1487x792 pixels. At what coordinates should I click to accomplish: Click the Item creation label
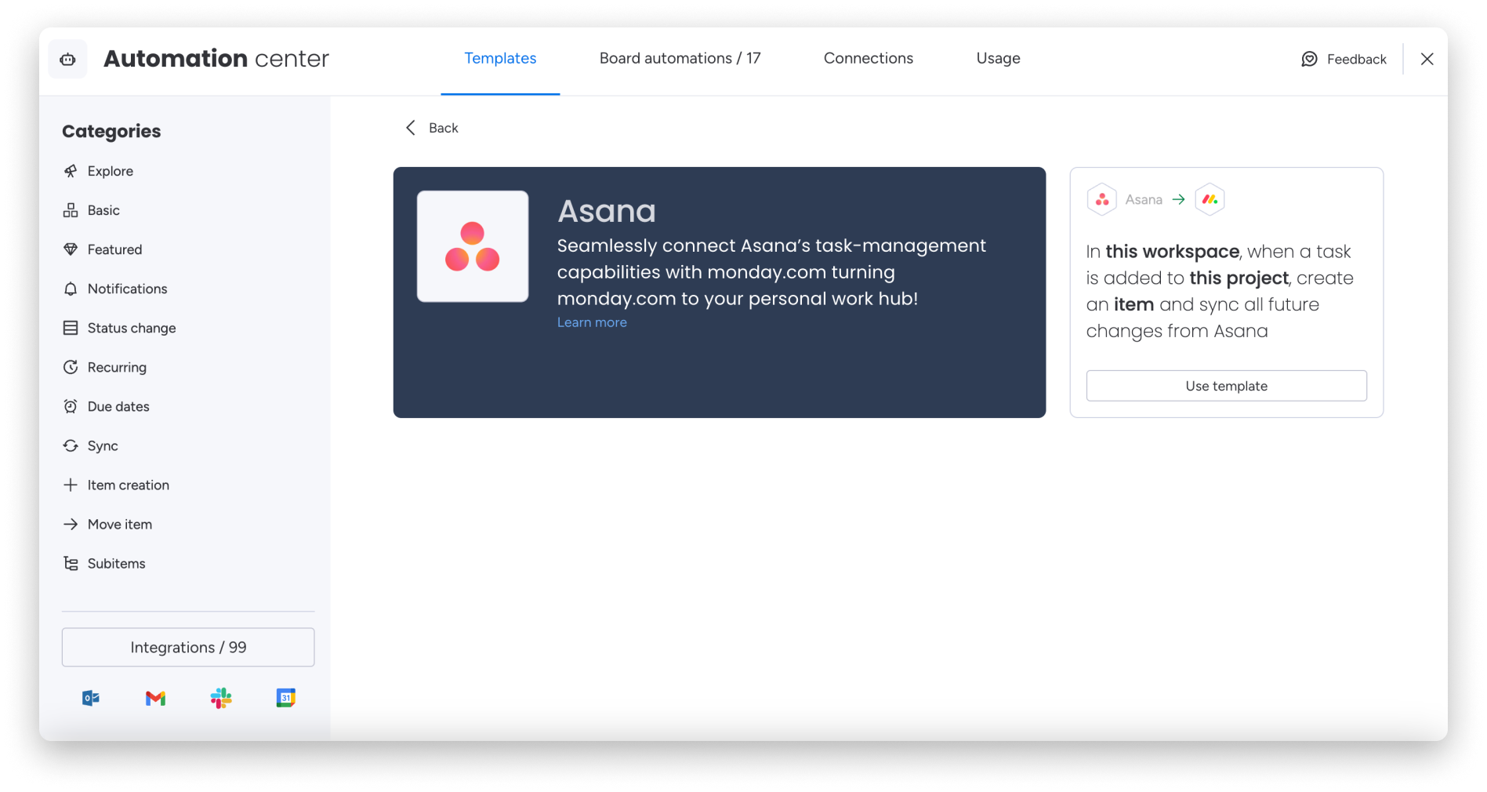(129, 485)
